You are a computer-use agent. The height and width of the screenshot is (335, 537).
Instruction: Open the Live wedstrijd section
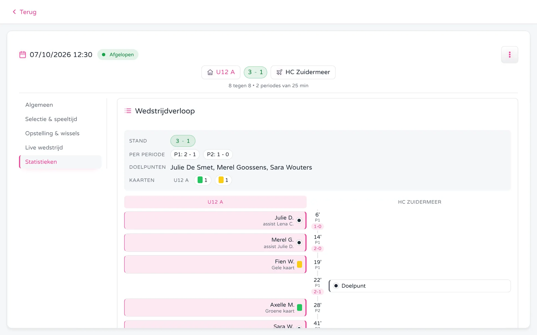44,148
